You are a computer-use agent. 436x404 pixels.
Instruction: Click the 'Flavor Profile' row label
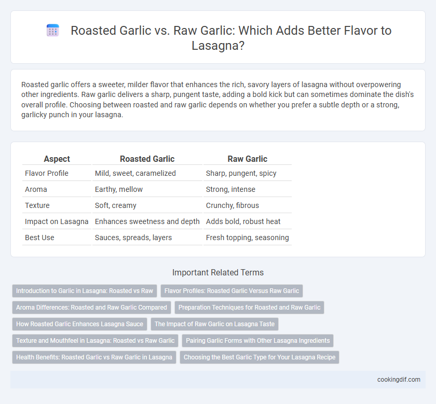pos(46,173)
